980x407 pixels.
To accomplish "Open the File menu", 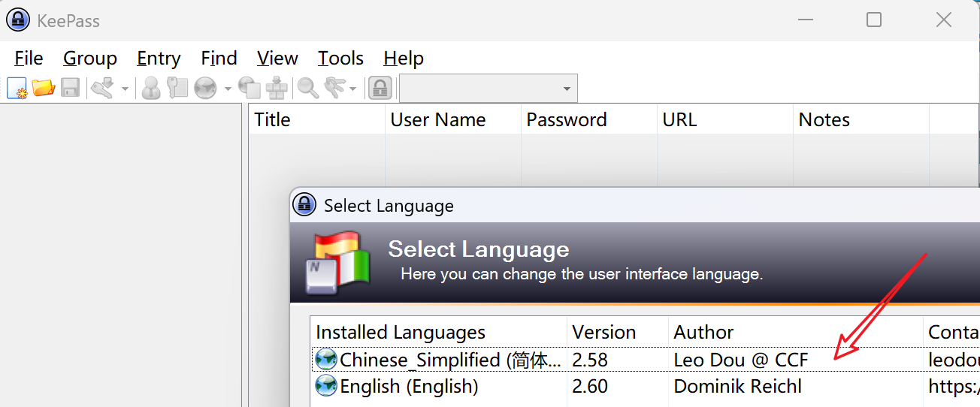I will (29, 58).
